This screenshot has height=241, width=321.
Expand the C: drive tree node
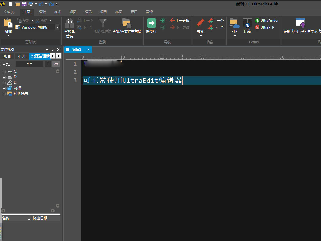pos(4,71)
